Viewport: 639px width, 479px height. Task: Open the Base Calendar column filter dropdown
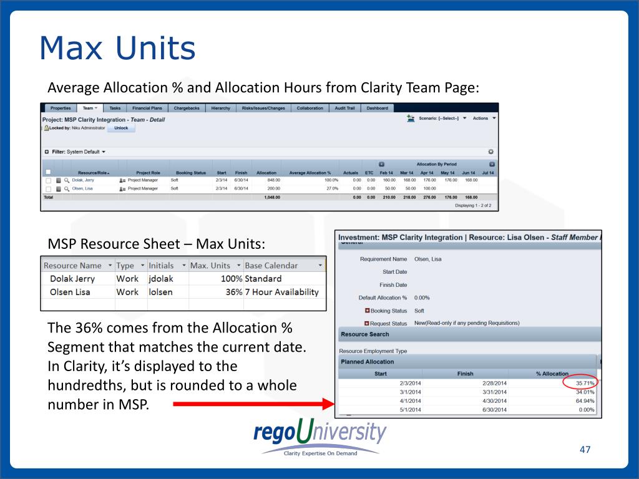click(x=320, y=266)
